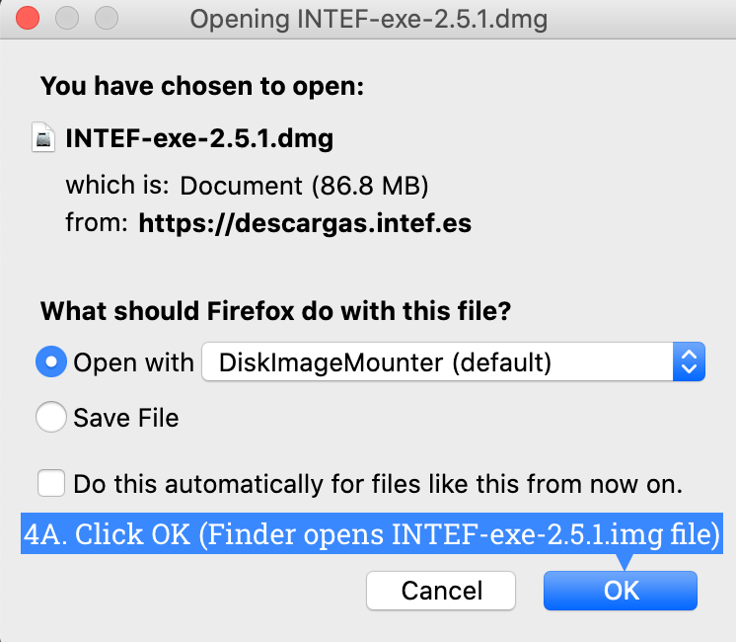Click the What should Firefox do heading
This screenshot has width=736, height=642.
click(x=275, y=311)
